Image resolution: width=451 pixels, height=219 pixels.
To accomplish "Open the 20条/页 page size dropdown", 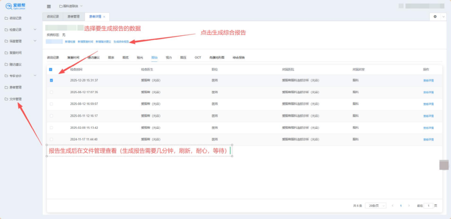I will [375, 206].
